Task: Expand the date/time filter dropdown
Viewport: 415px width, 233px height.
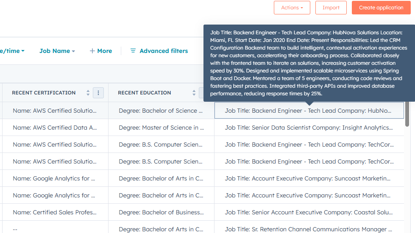Action: tap(13, 51)
